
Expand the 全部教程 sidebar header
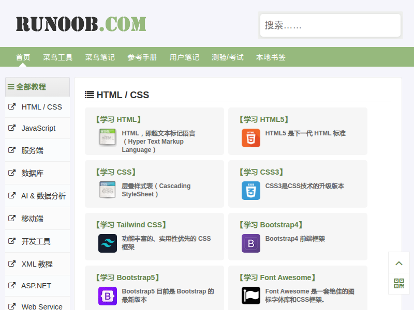37,87
